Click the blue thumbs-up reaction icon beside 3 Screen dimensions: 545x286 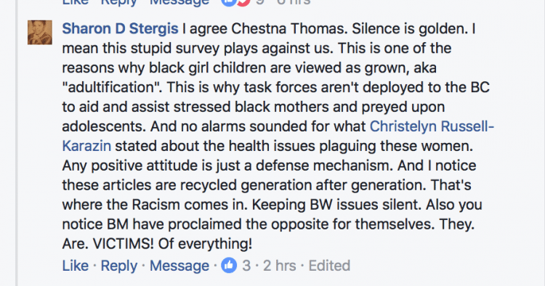click(x=229, y=266)
